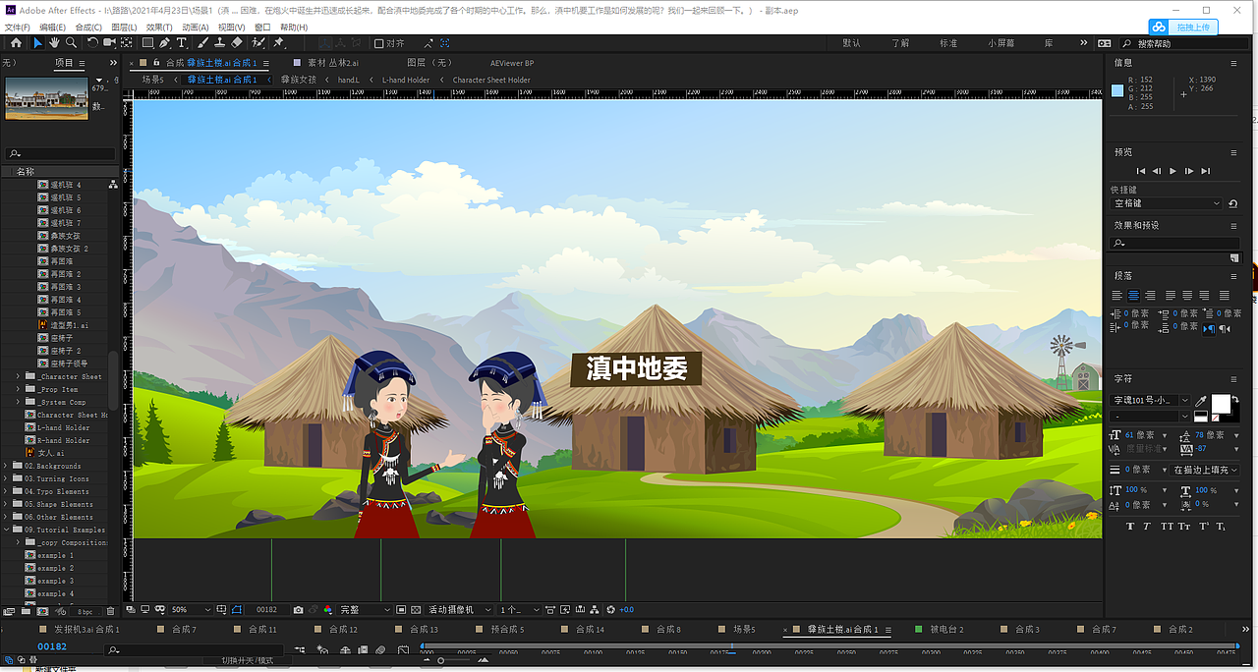The width and height of the screenshot is (1258, 672).
Task: Open the font family dropdown 字魂101号
Action: (1150, 400)
